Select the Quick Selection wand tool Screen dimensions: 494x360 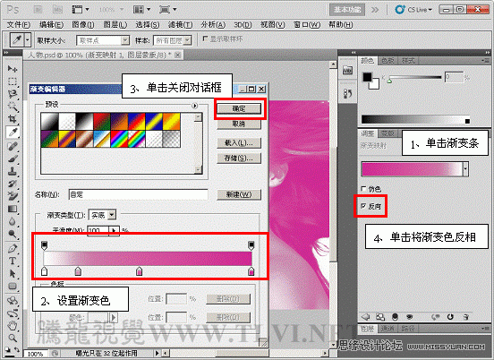(13, 107)
